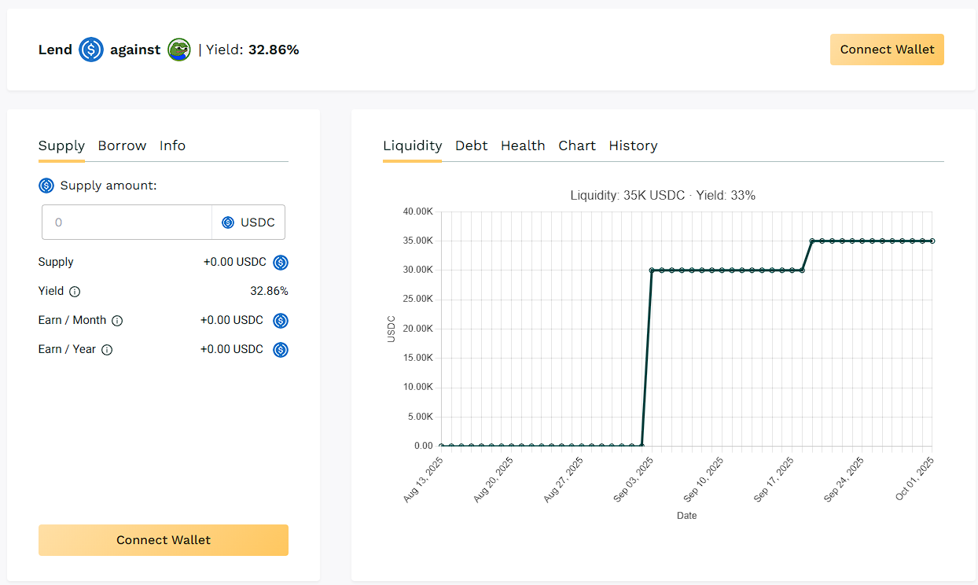Click the Pepe frog token icon

click(179, 50)
